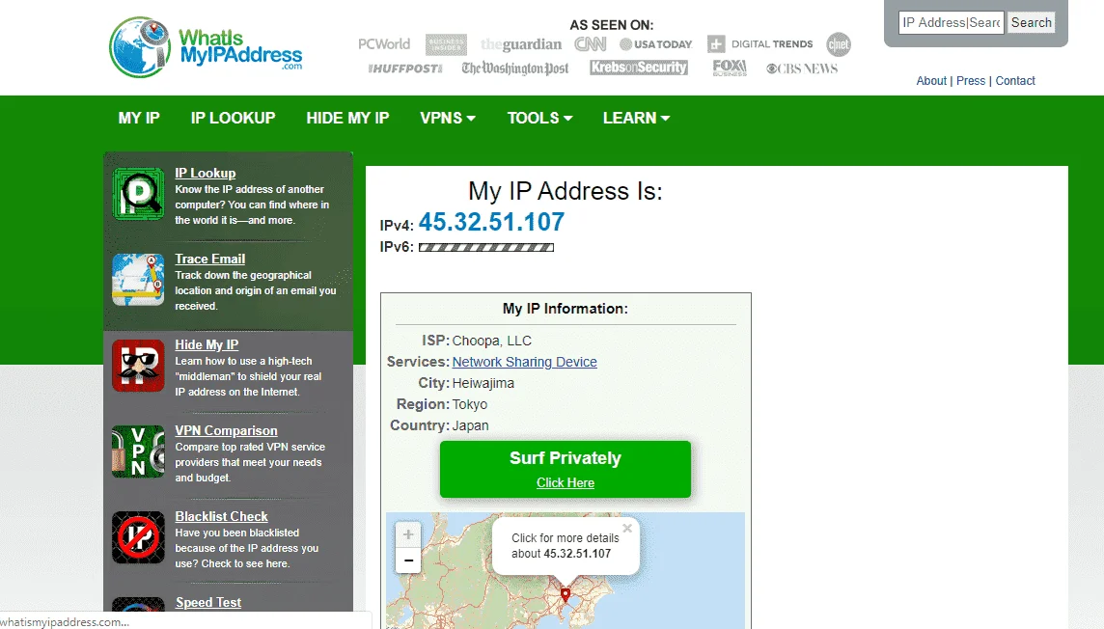Image resolution: width=1104 pixels, height=629 pixels.
Task: Open the IP LOOKUP nav item
Action: tap(233, 119)
